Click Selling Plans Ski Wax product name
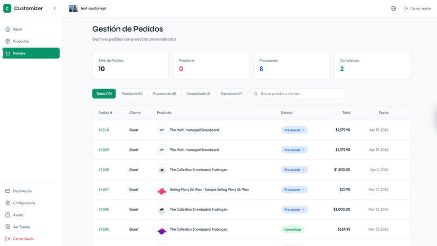This screenshot has height=246, width=437. (x=210, y=190)
